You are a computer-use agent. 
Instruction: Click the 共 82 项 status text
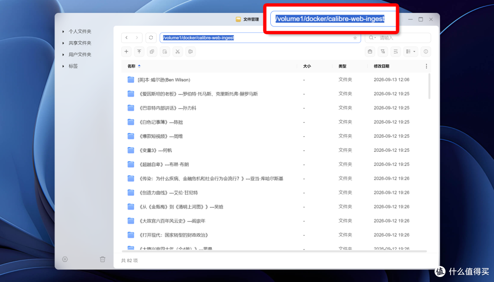tap(129, 261)
